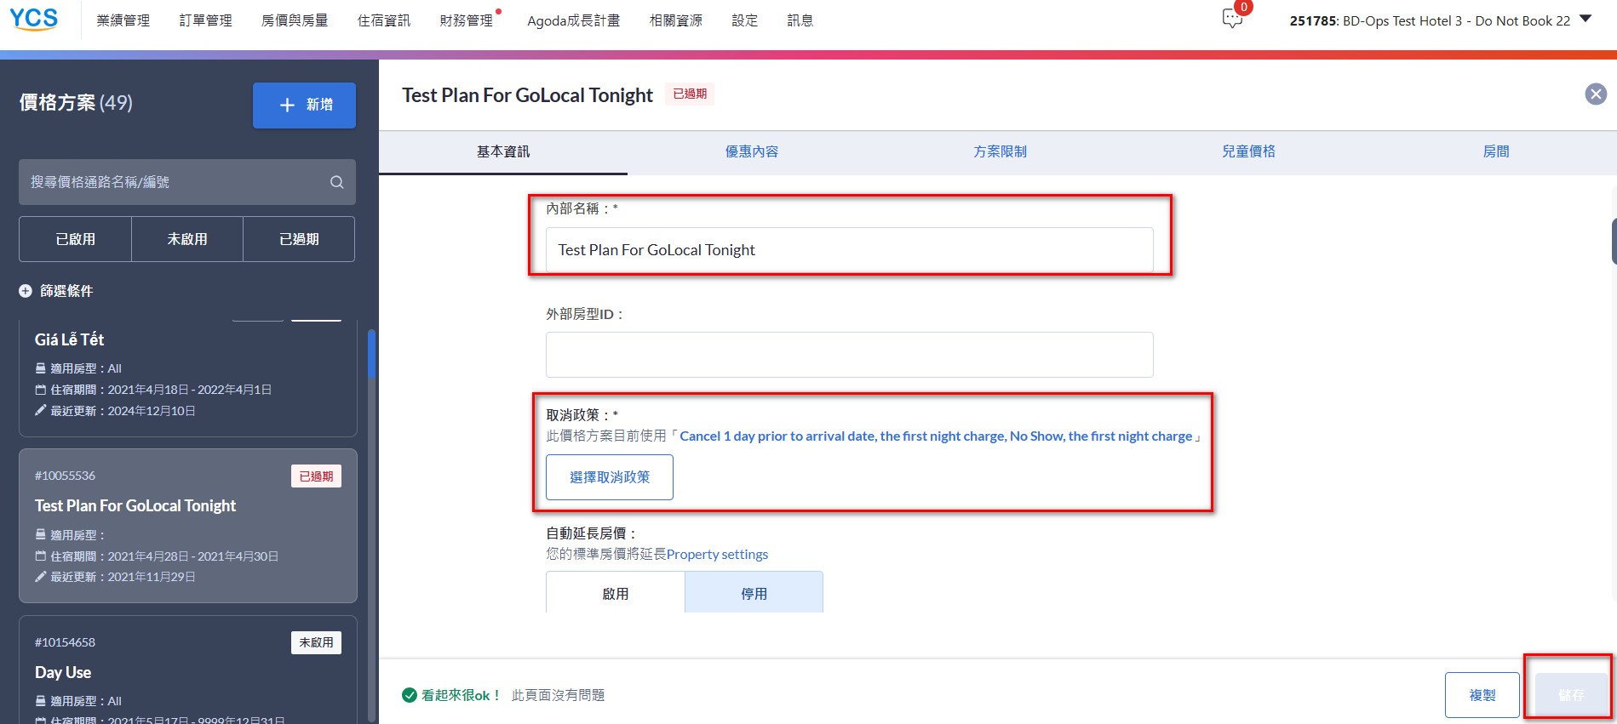1617x724 pixels.
Task: Open the 房價與房量 menu
Action: click(x=295, y=20)
